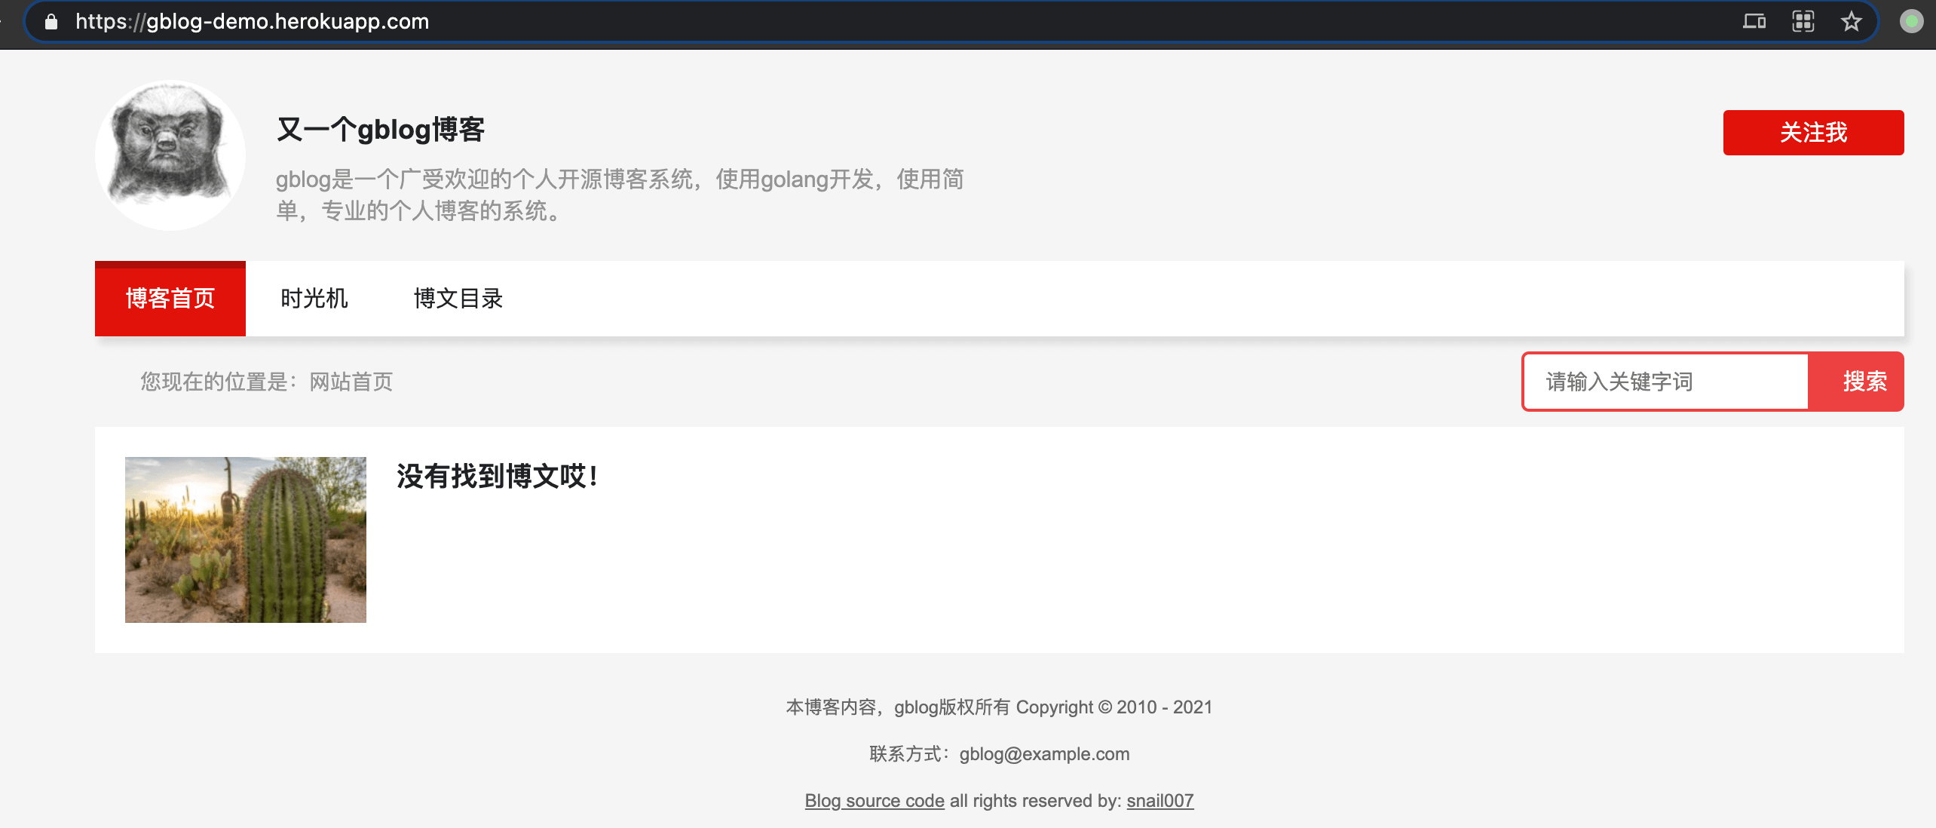Click the 没有找到博文哎! heading

498,477
